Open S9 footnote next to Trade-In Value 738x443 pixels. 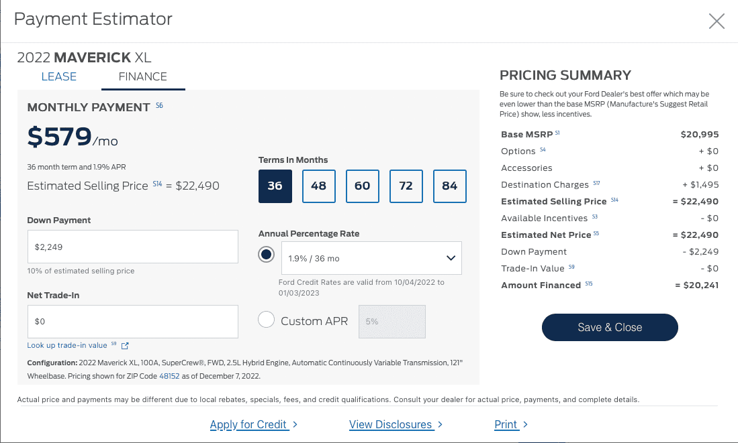pyautogui.click(x=571, y=267)
